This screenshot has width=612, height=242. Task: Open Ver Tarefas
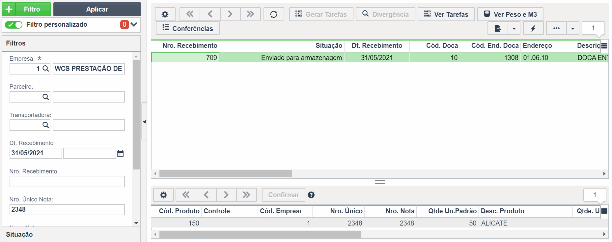tap(446, 14)
